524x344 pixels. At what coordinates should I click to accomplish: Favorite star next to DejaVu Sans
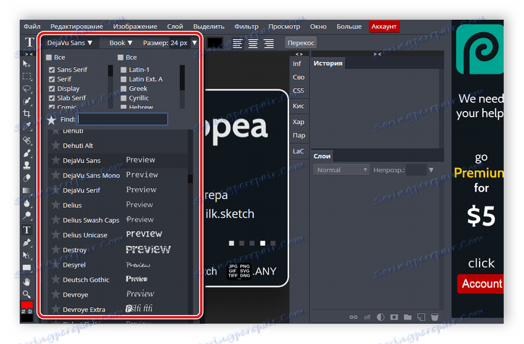pyautogui.click(x=55, y=160)
